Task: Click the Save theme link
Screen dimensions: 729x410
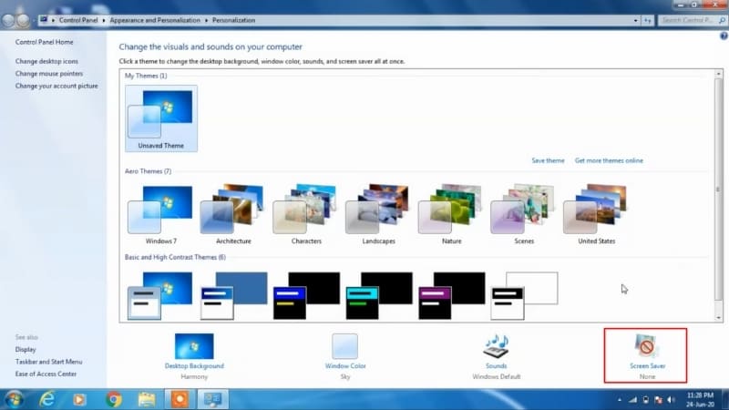Action: click(x=548, y=160)
